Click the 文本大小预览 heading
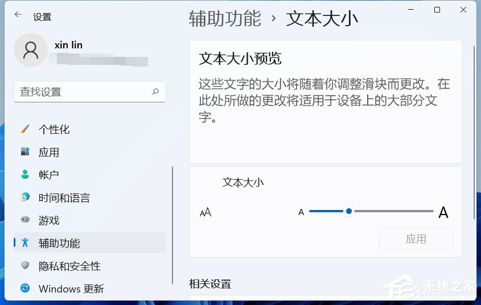Image resolution: width=481 pixels, height=305 pixels. pyautogui.click(x=240, y=59)
